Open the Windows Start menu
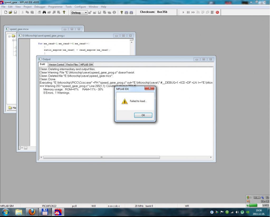Screen dimensions: 270x217 tap(5, 212)
